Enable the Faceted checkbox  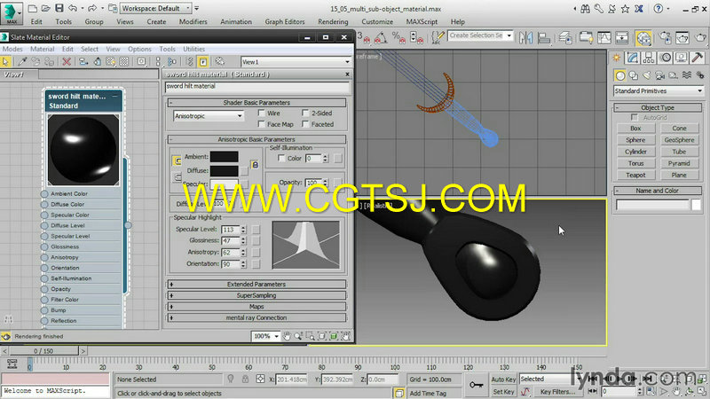point(305,123)
